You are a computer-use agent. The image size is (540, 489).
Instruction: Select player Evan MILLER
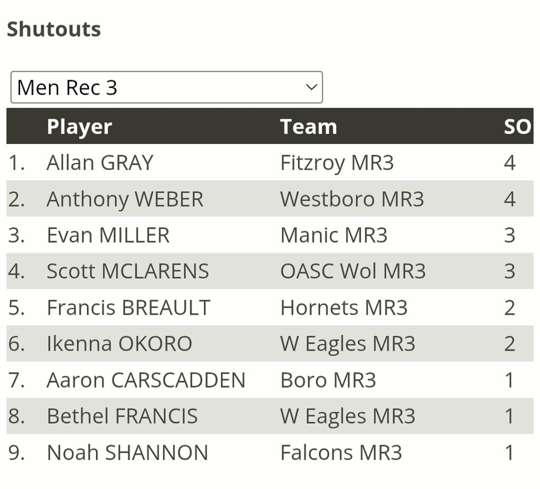[x=108, y=235]
